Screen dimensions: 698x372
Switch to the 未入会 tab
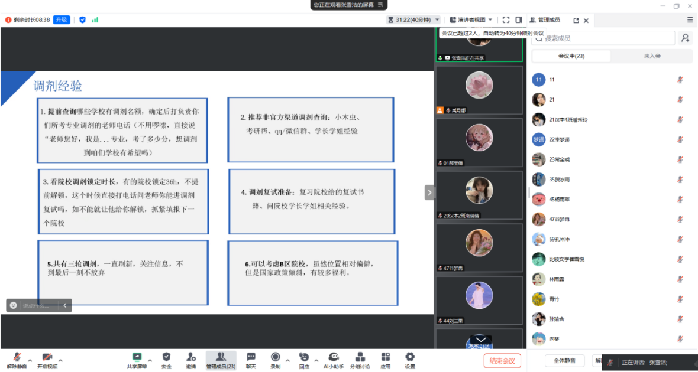[x=652, y=56]
